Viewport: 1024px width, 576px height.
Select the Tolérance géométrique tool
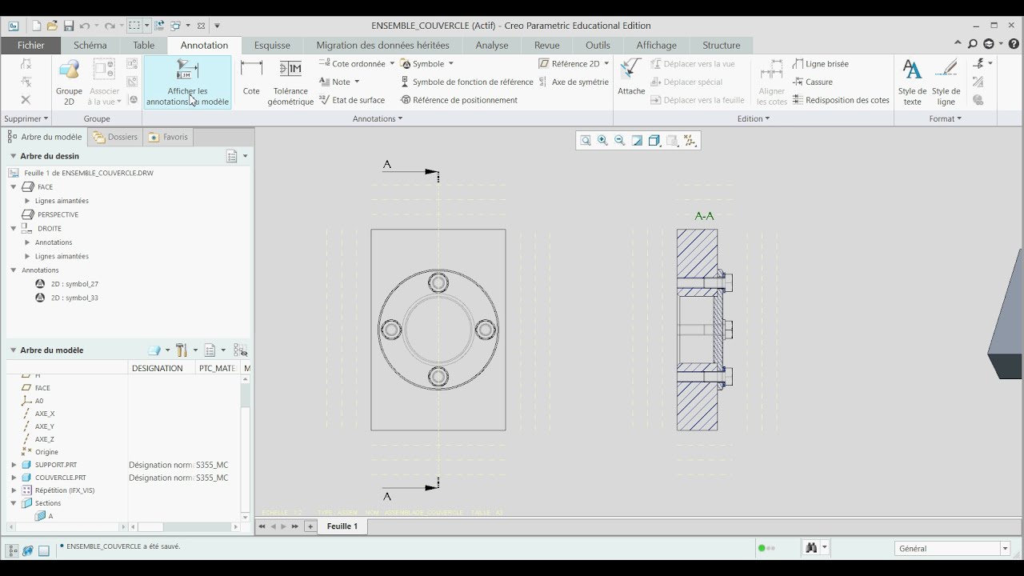pos(290,82)
